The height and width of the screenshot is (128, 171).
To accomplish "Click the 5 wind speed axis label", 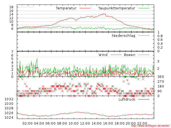I will pos(12,59).
